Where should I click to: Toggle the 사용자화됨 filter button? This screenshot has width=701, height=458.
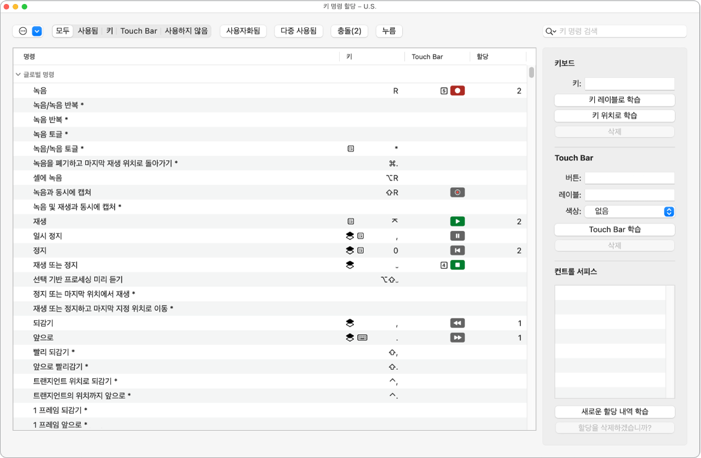tap(243, 31)
